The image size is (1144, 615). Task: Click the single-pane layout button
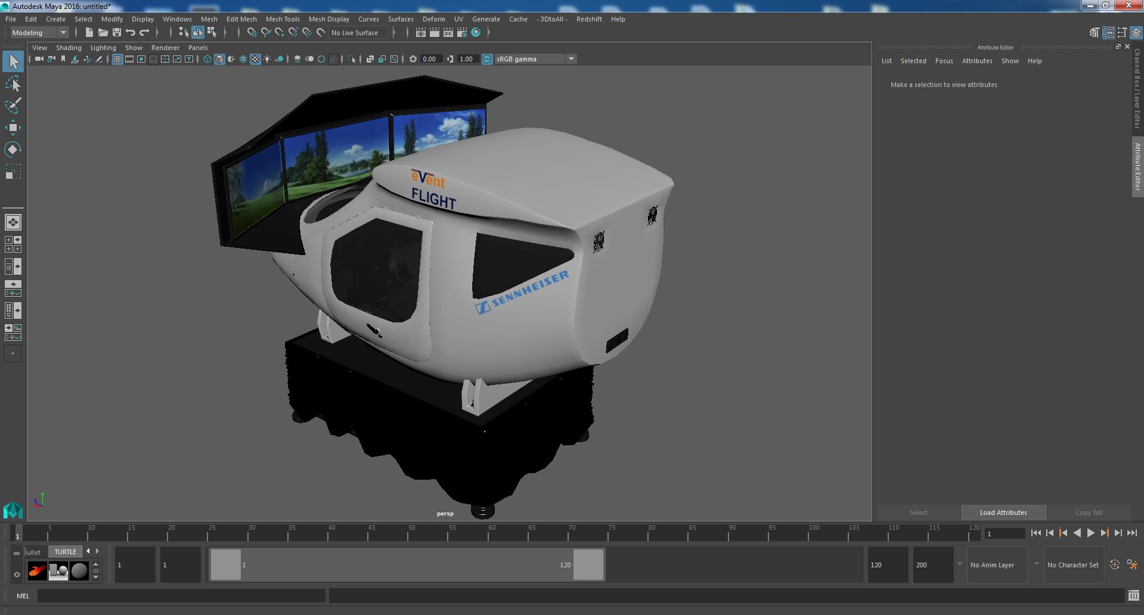tap(13, 222)
